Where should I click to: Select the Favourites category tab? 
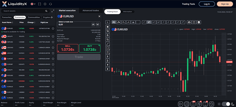click(7, 17)
